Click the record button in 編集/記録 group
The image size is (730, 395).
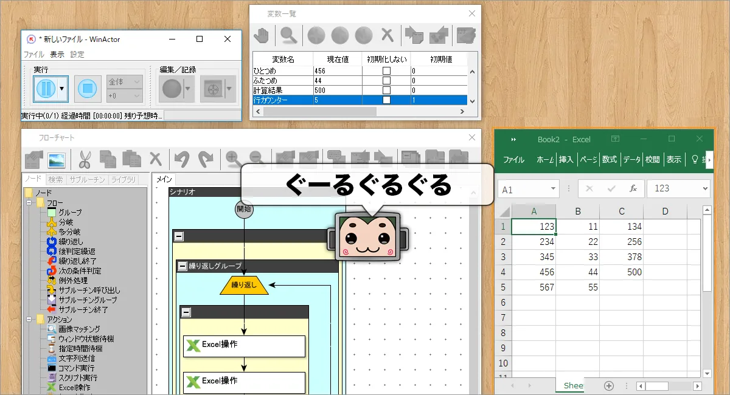tap(171, 89)
